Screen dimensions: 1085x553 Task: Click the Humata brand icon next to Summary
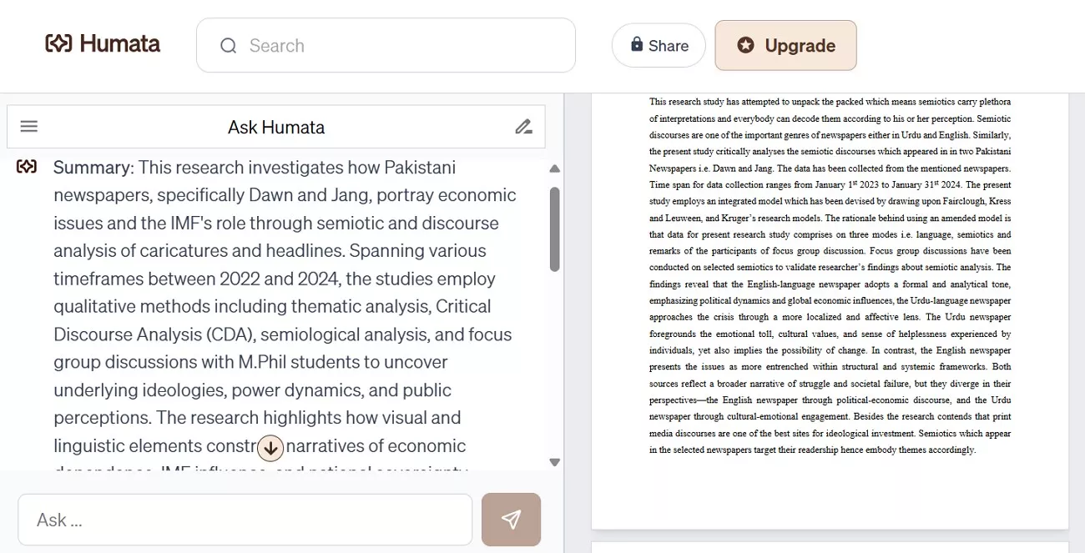coord(26,166)
